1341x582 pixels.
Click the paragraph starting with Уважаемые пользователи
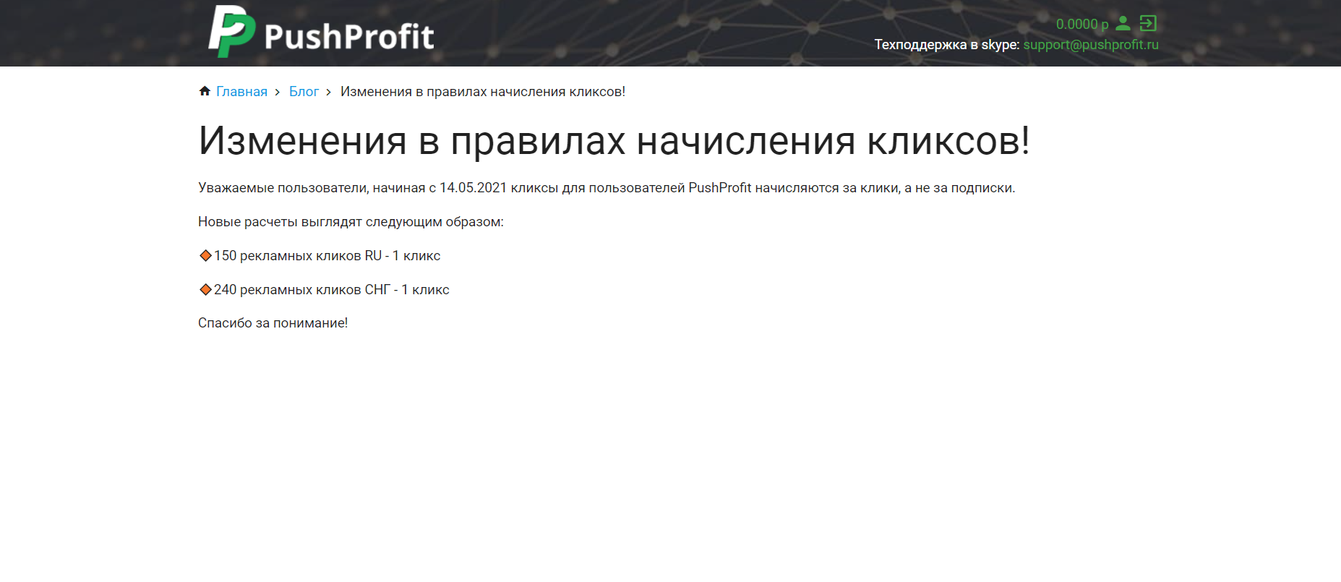(606, 188)
